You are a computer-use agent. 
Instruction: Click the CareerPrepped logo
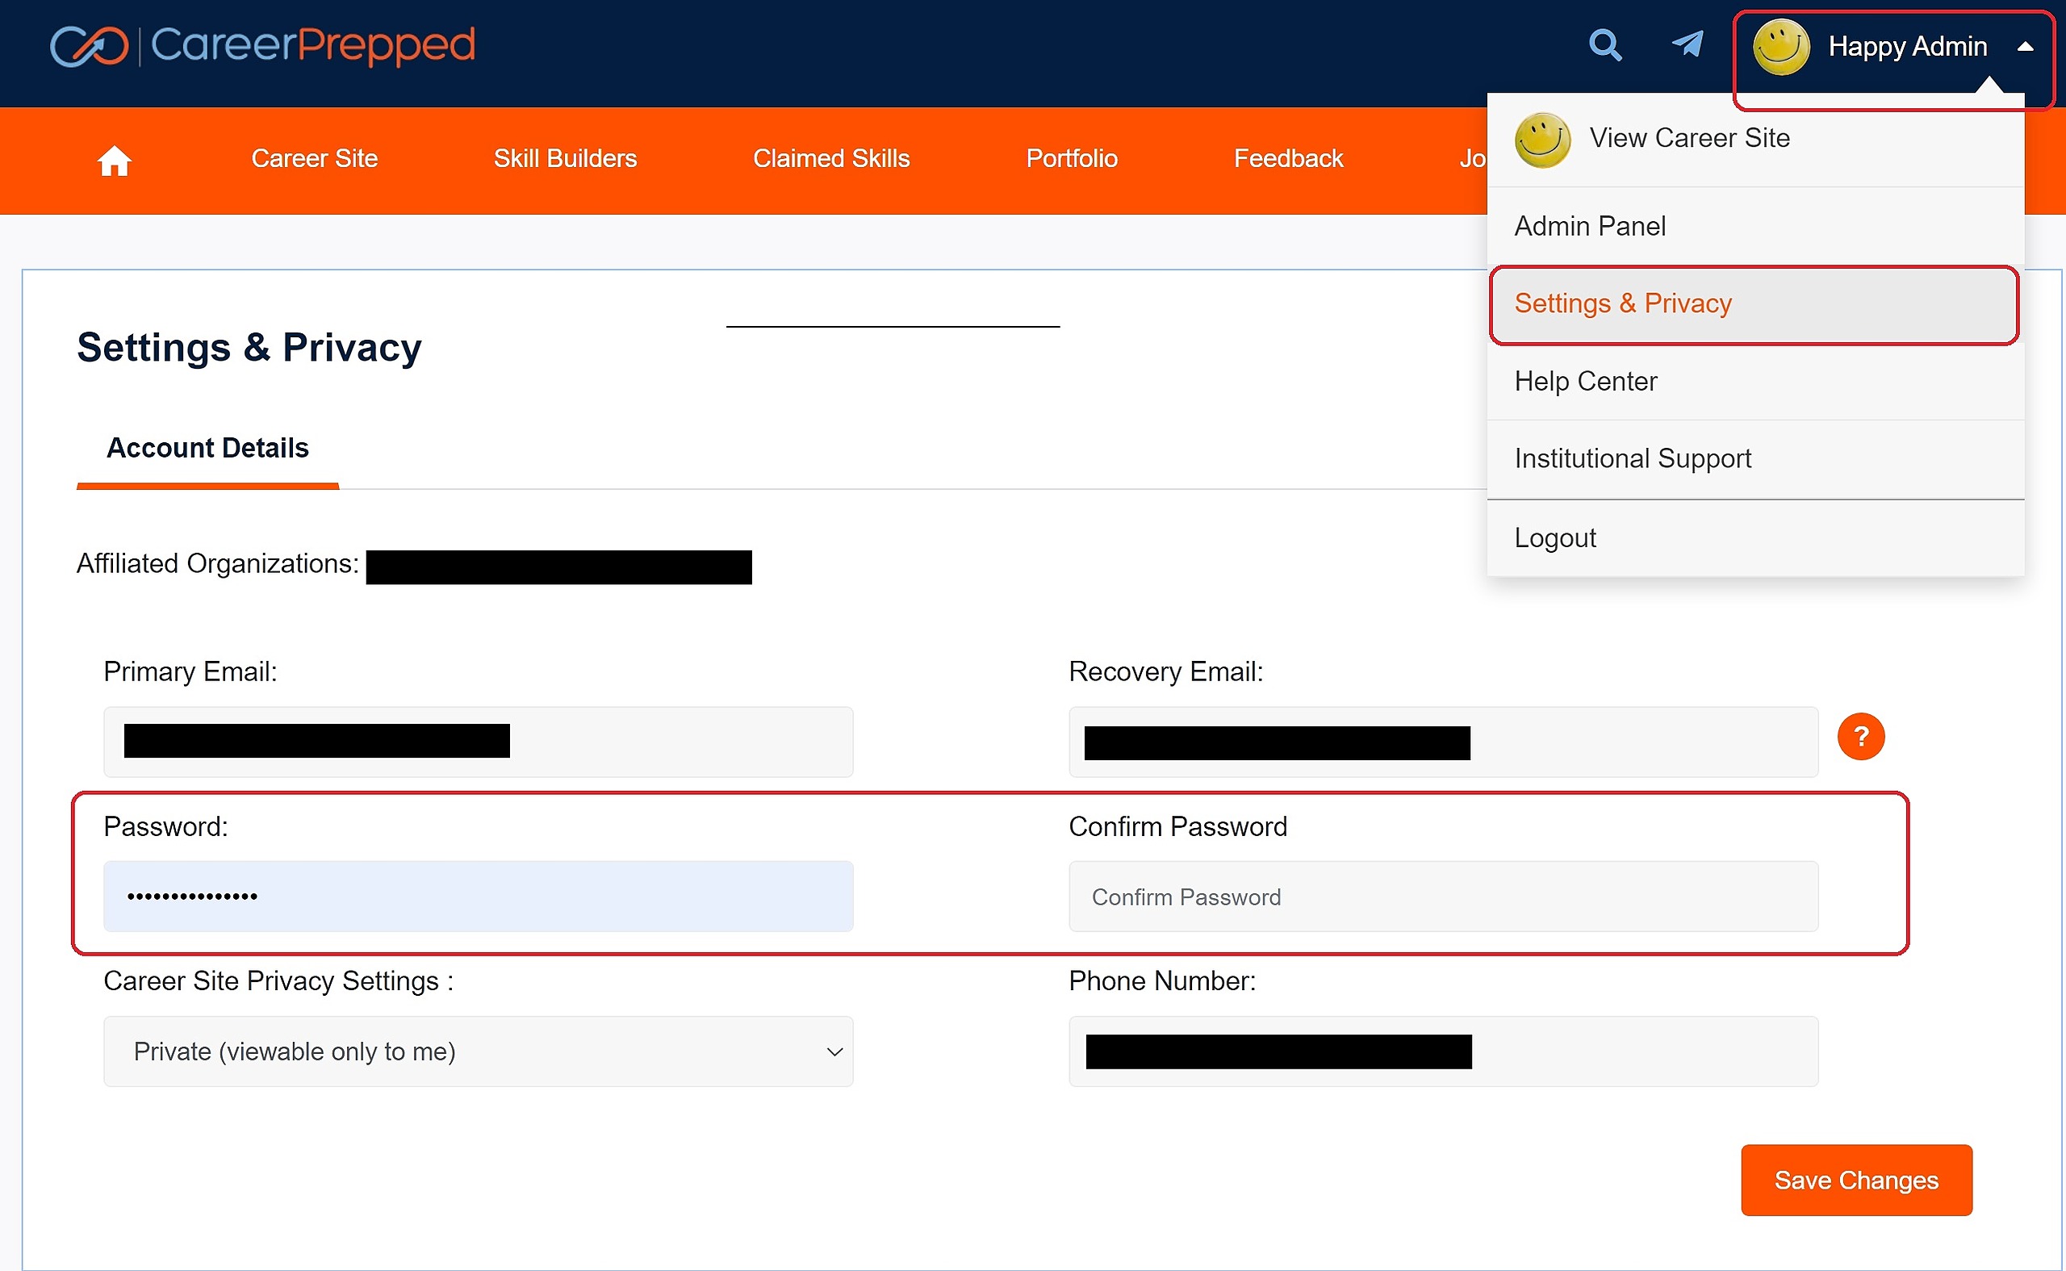(x=262, y=45)
